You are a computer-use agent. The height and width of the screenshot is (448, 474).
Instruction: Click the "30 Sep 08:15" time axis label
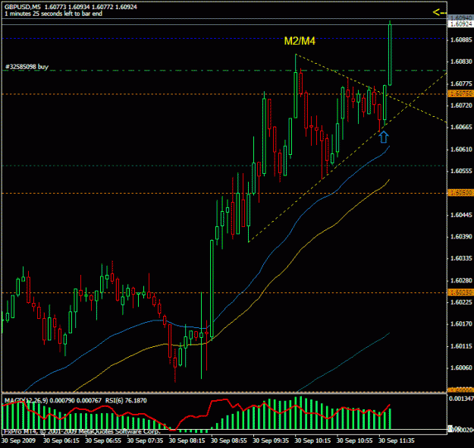(x=187, y=440)
